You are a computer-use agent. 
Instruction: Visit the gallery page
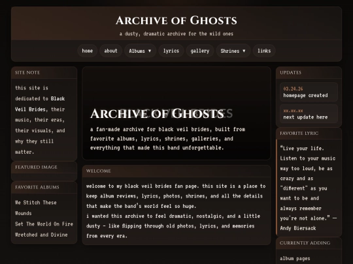pyautogui.click(x=200, y=51)
